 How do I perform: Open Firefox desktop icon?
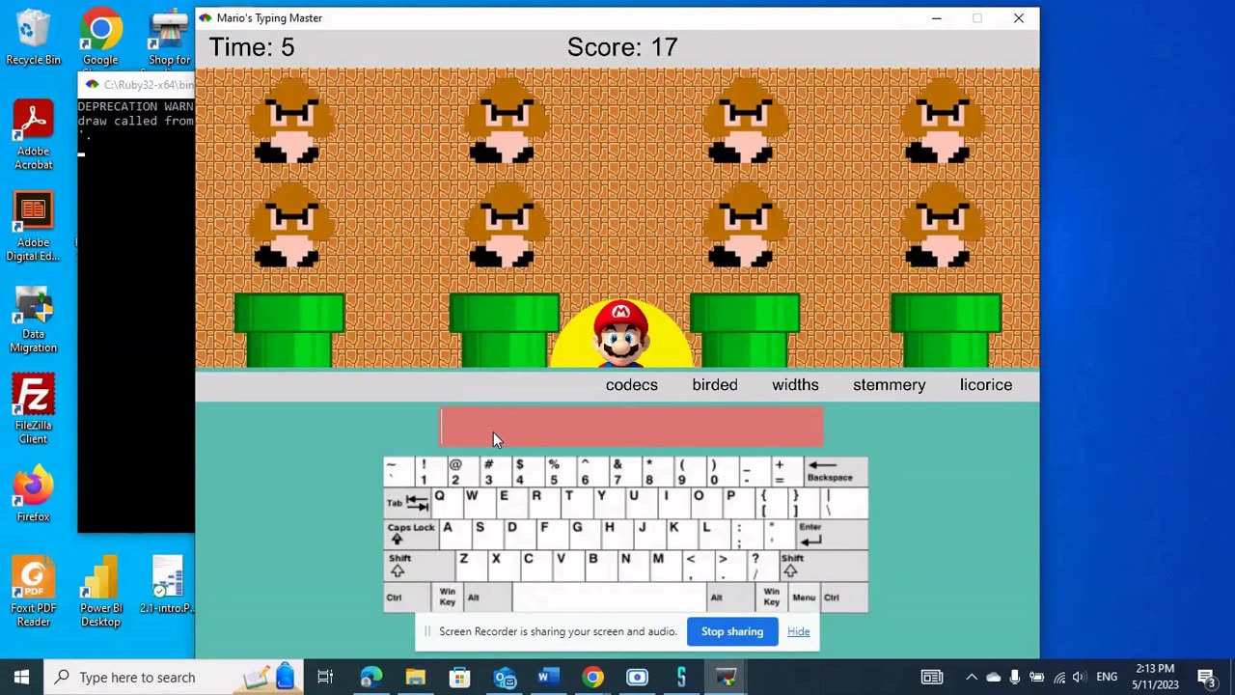point(33,494)
